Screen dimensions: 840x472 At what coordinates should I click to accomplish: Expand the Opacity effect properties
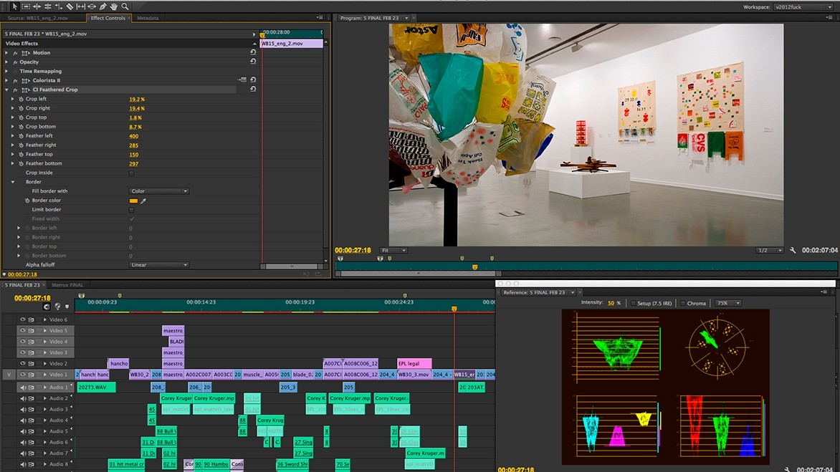(6, 62)
